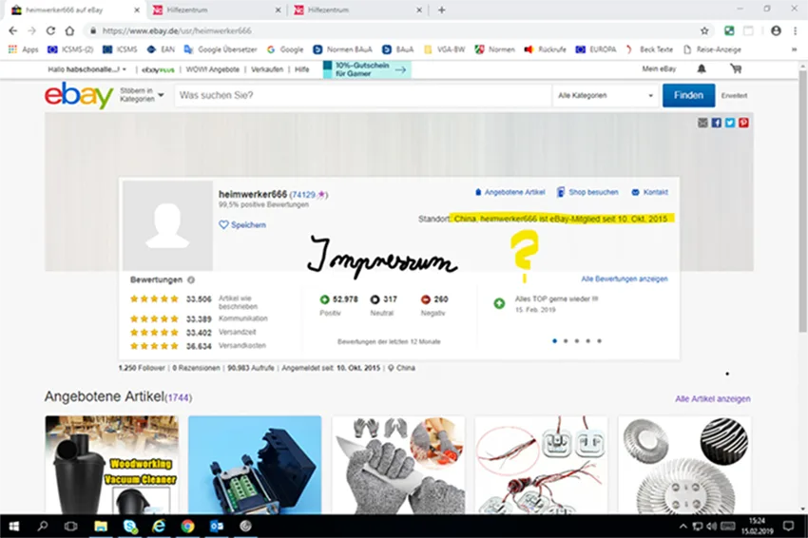The height and width of the screenshot is (538, 808).
Task: Open a new browser tab
Action: click(442, 10)
